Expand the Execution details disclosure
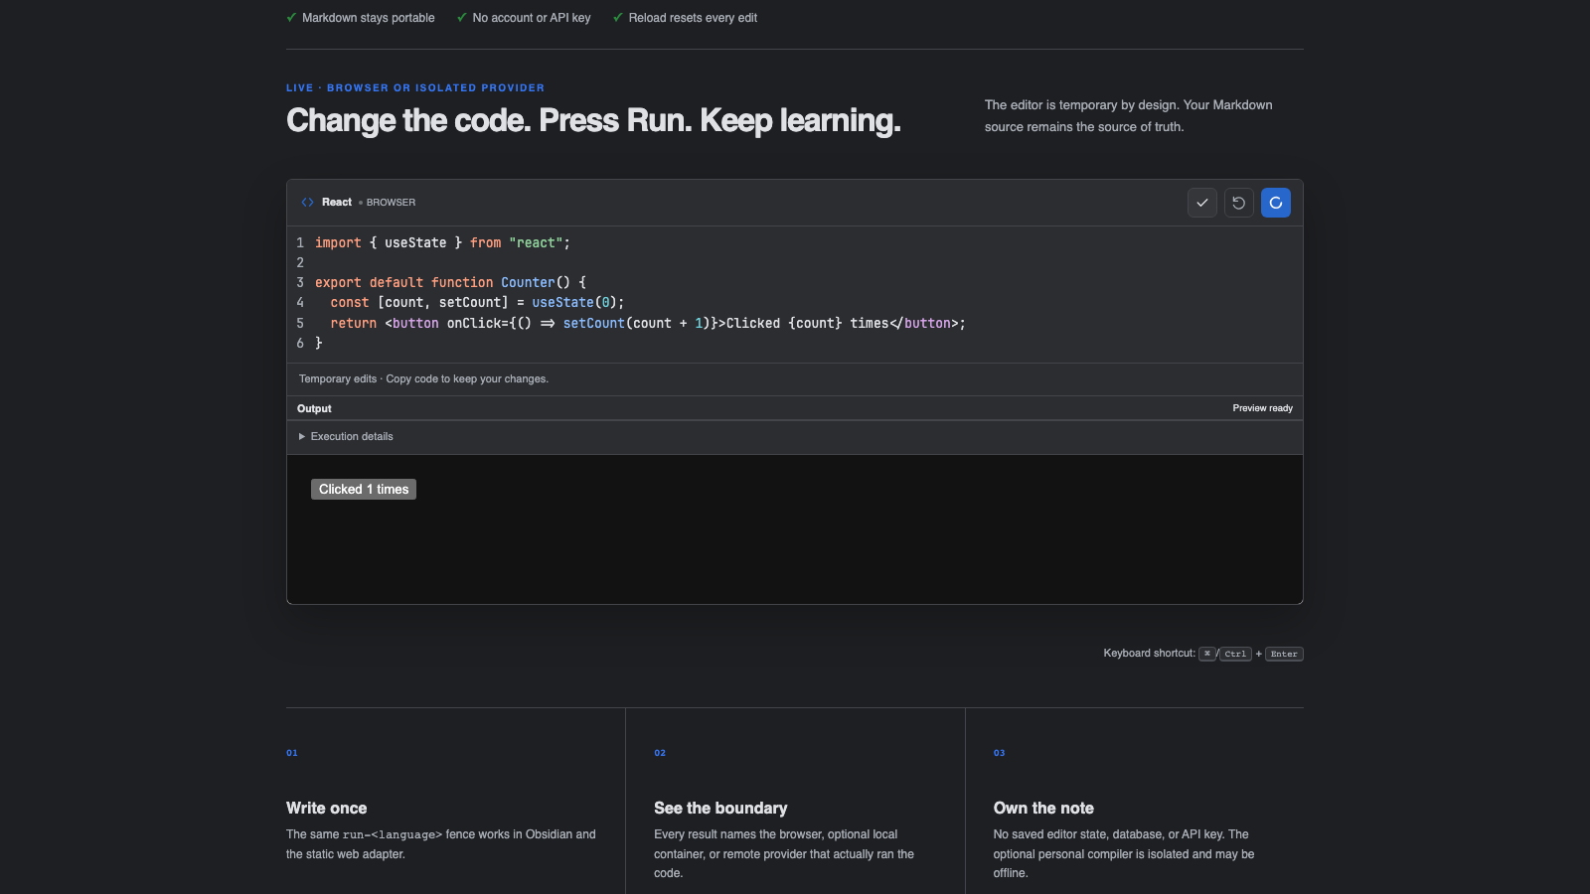The height and width of the screenshot is (894, 1590). [346, 437]
